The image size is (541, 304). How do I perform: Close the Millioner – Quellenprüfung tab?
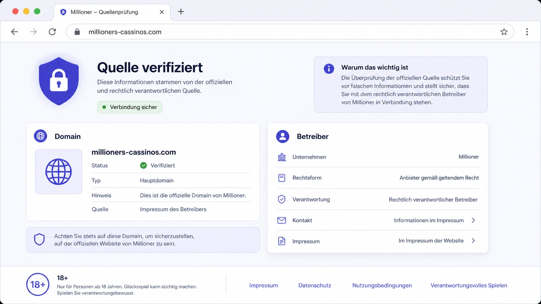[162, 12]
